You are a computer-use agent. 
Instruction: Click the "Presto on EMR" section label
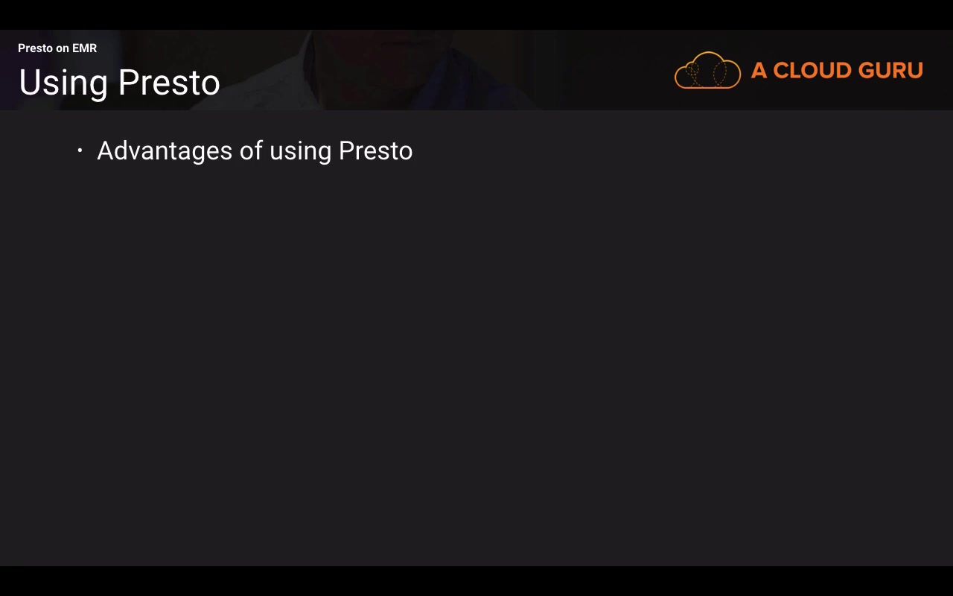click(x=57, y=48)
